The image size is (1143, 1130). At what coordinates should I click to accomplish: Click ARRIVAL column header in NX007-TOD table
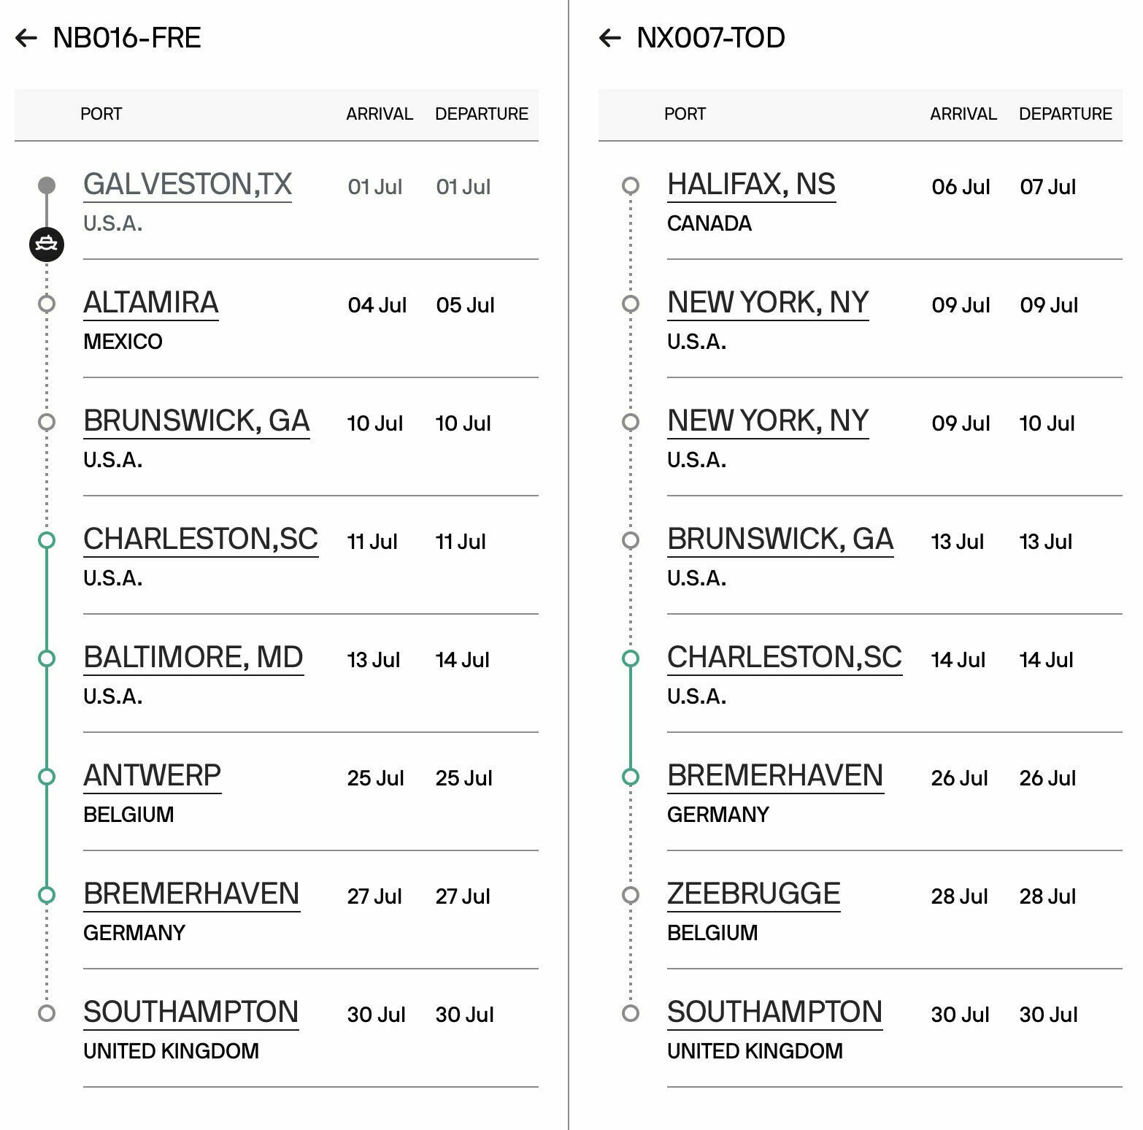[x=963, y=114]
